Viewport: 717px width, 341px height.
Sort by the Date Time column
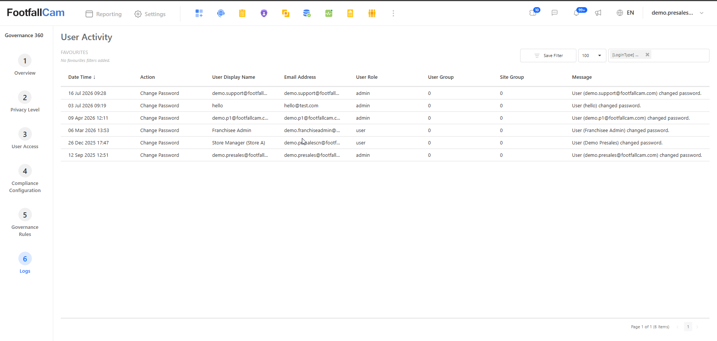click(82, 77)
